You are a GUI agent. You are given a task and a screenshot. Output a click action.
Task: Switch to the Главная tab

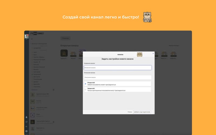click(65, 38)
